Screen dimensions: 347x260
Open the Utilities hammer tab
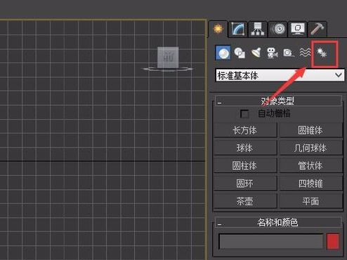click(317, 29)
